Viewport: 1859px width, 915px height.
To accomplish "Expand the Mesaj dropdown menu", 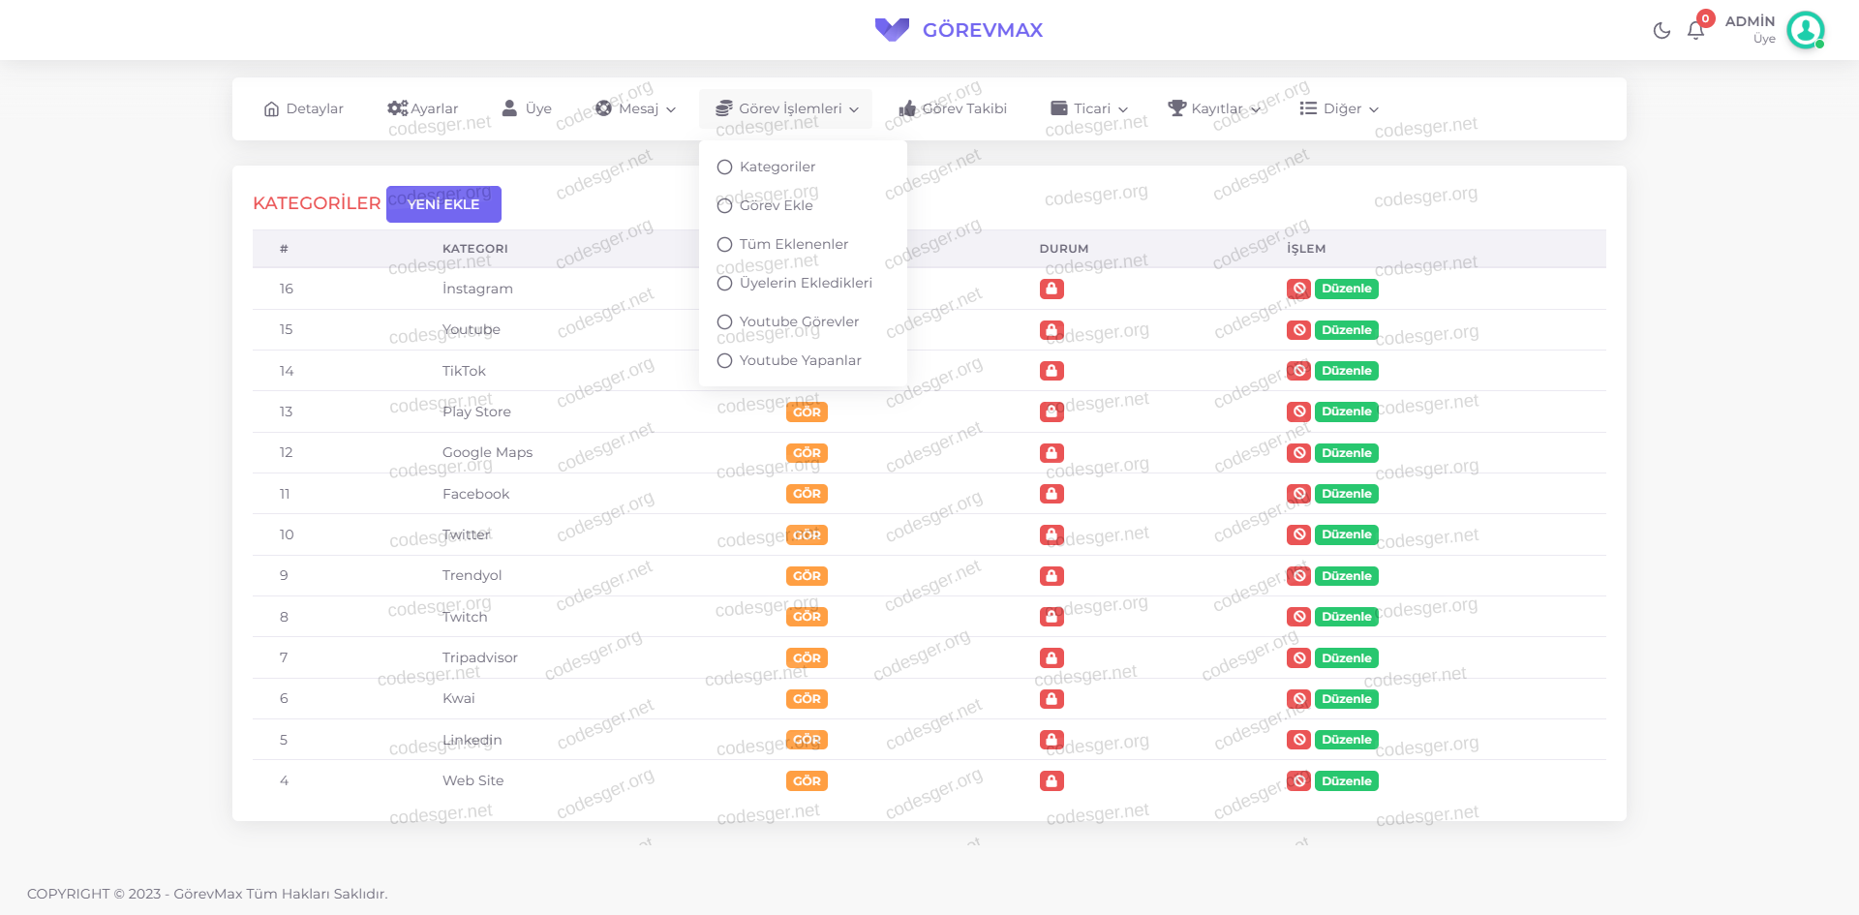I will tap(636, 108).
